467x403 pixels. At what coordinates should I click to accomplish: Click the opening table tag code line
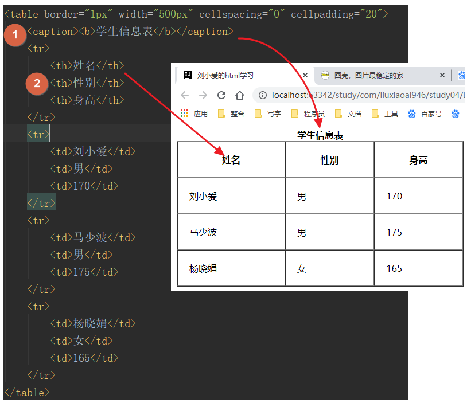[x=196, y=14]
